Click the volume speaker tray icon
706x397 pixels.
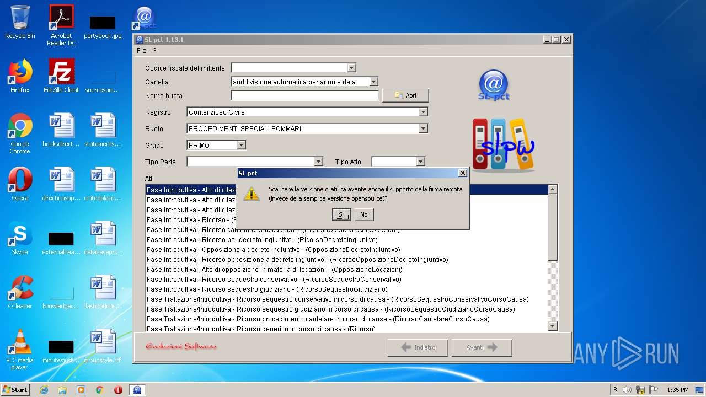coord(627,390)
